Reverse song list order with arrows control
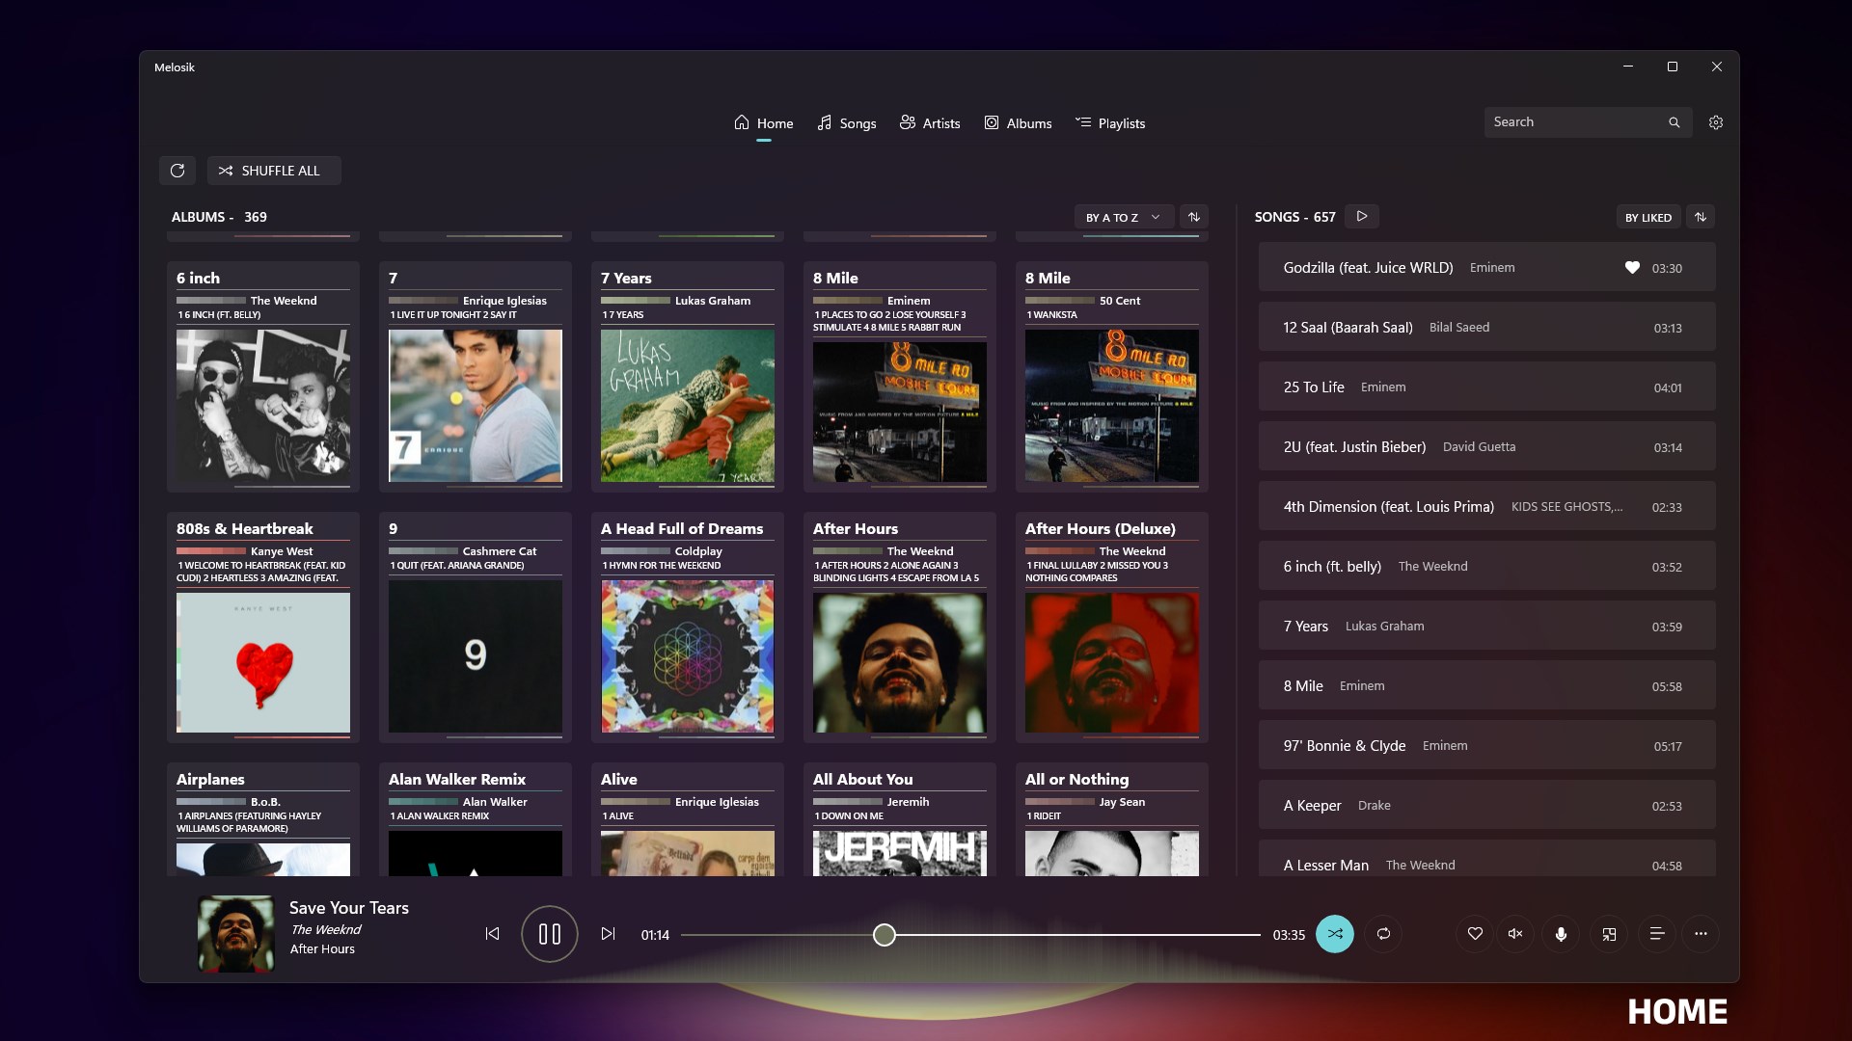1852x1041 pixels. coord(1701,217)
